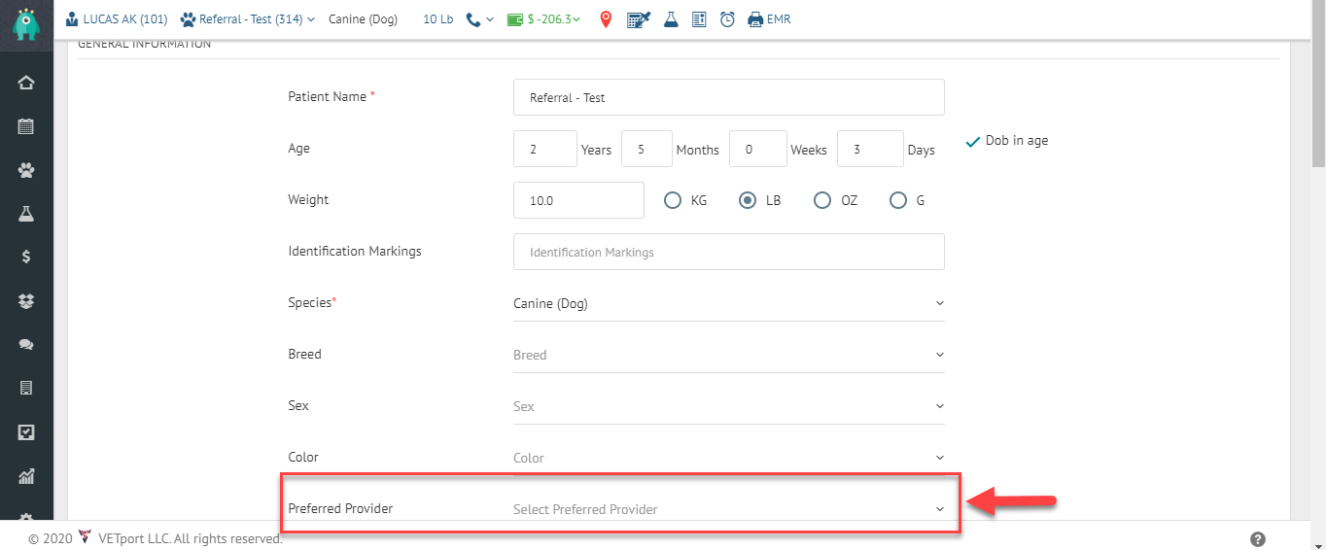The height and width of the screenshot is (550, 1326).
Task: Click the red map pin icon
Action: pyautogui.click(x=606, y=18)
